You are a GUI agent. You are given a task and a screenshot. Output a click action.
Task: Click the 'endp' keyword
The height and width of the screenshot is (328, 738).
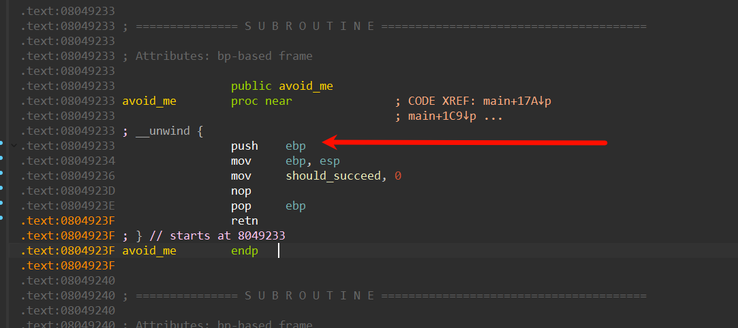tap(245, 251)
